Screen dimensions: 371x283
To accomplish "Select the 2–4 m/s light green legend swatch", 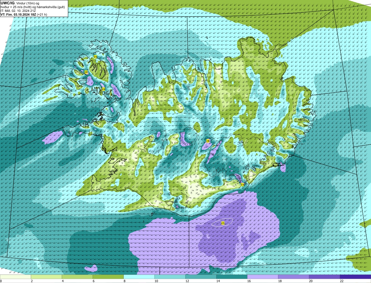I will pos(46,277).
